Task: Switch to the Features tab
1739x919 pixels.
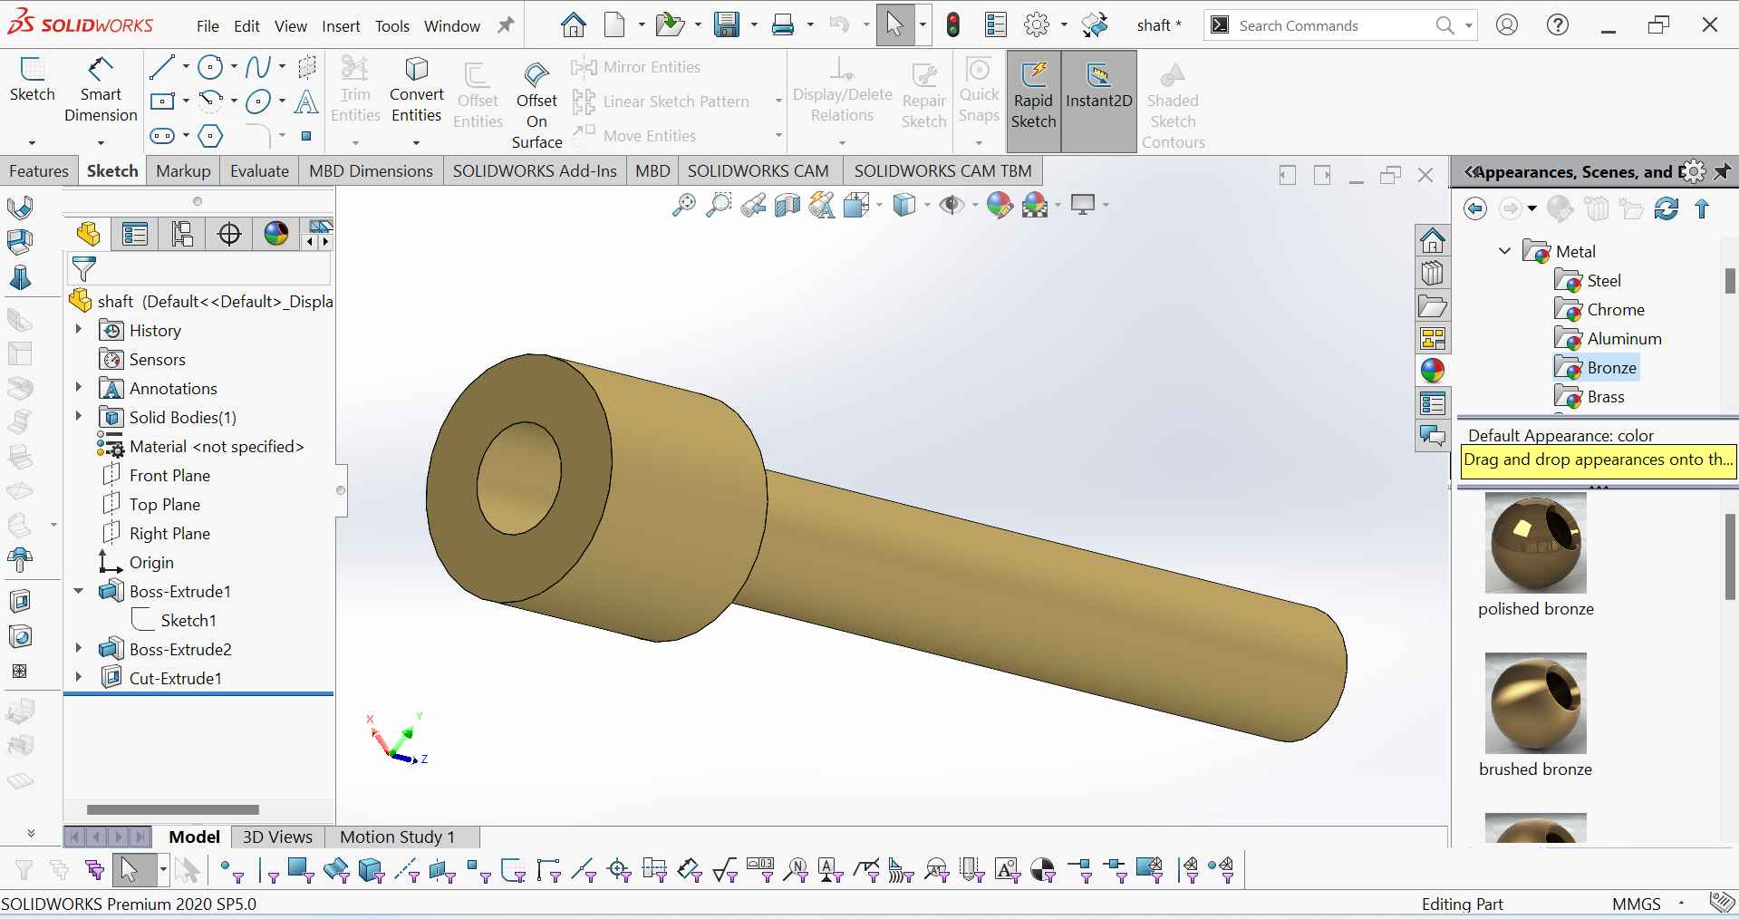Action: coord(39,171)
